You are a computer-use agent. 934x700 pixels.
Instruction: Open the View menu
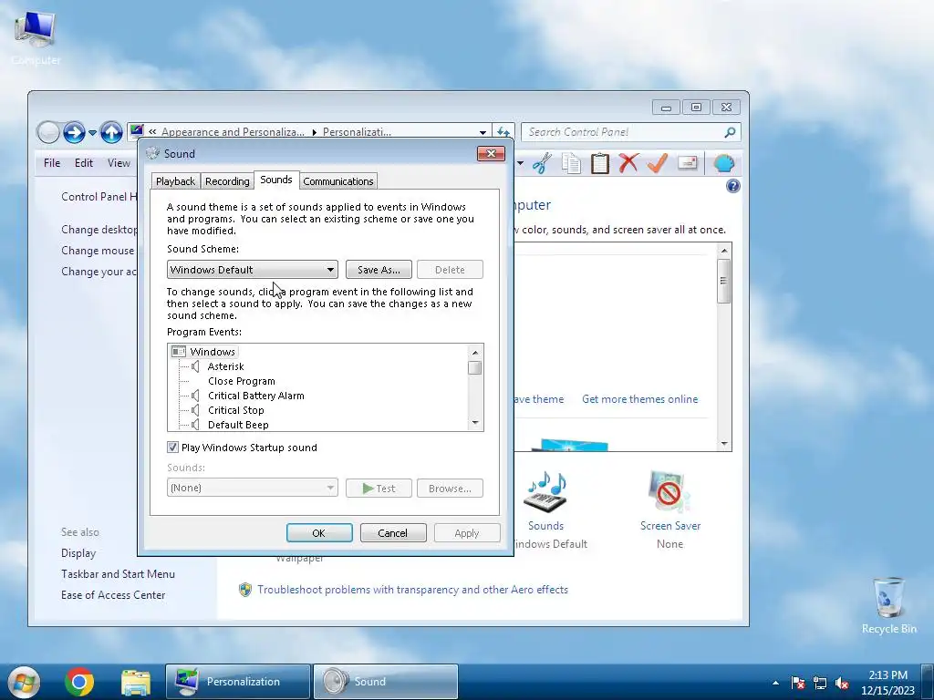[119, 163]
